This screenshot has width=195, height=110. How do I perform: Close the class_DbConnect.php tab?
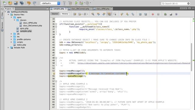coord(91,9)
